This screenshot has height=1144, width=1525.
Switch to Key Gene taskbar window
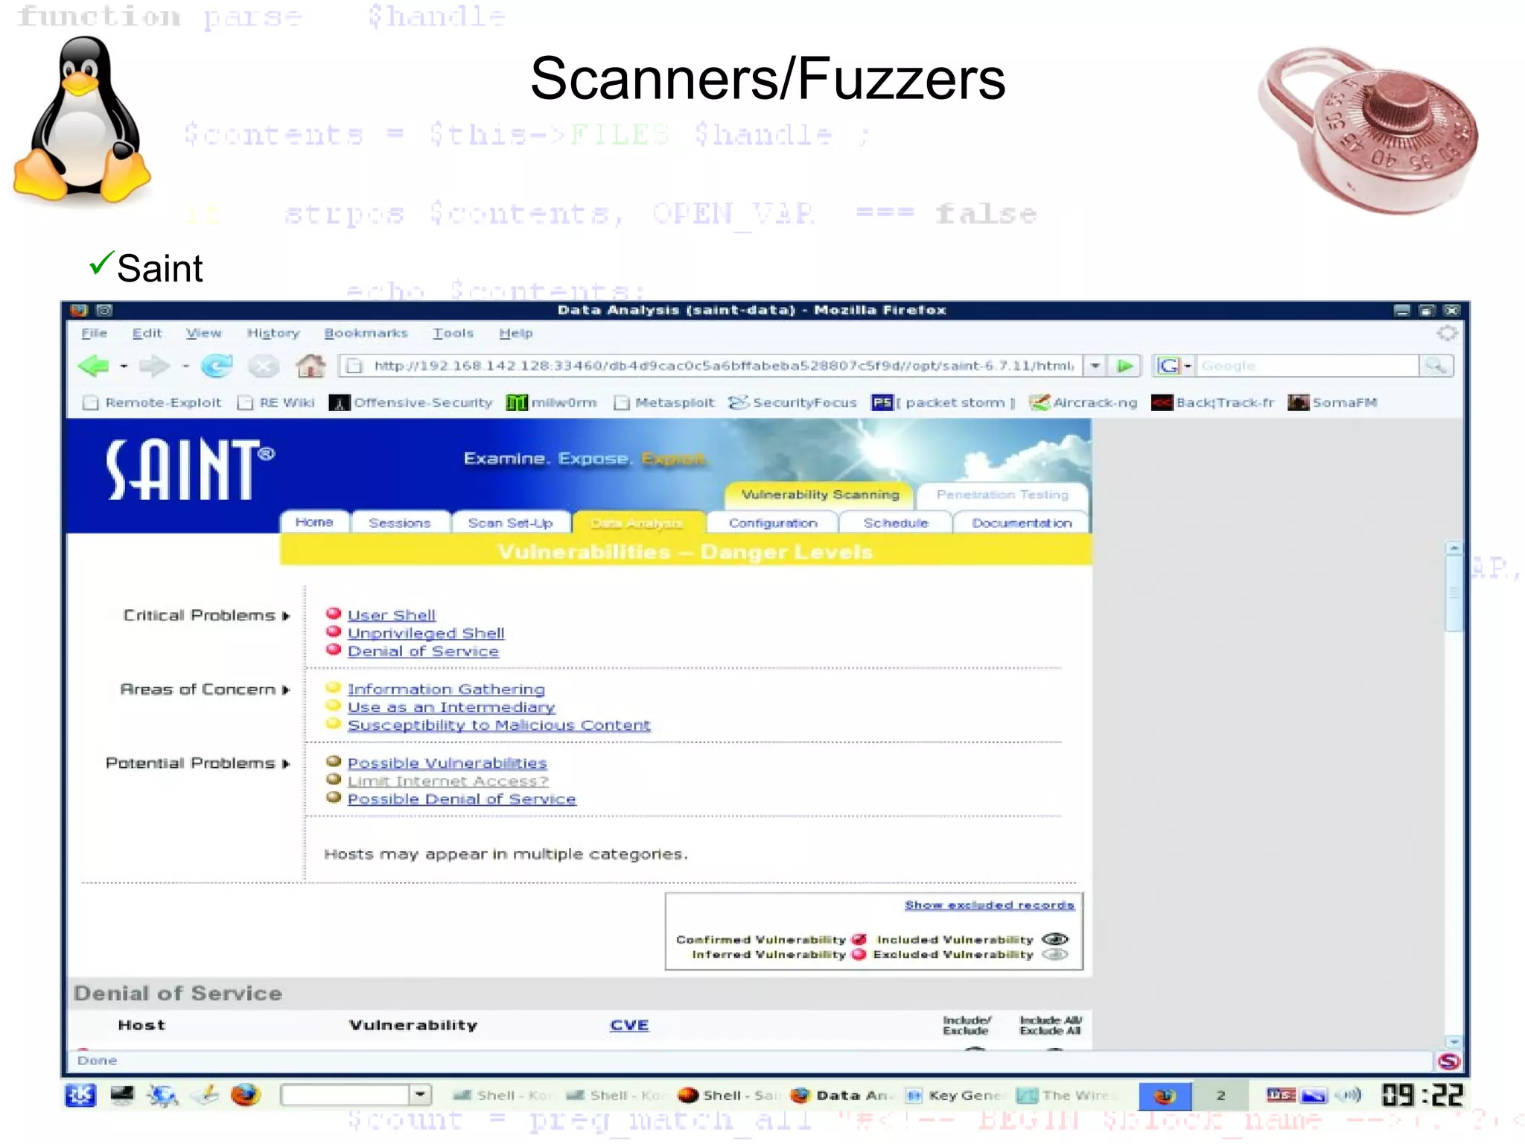[955, 1095]
